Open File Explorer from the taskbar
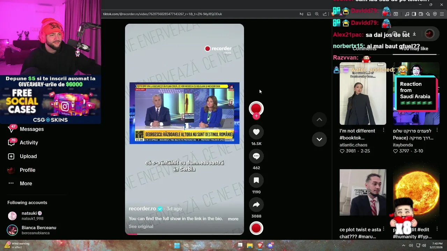Viewport: 447px width, 251px height. [250, 245]
